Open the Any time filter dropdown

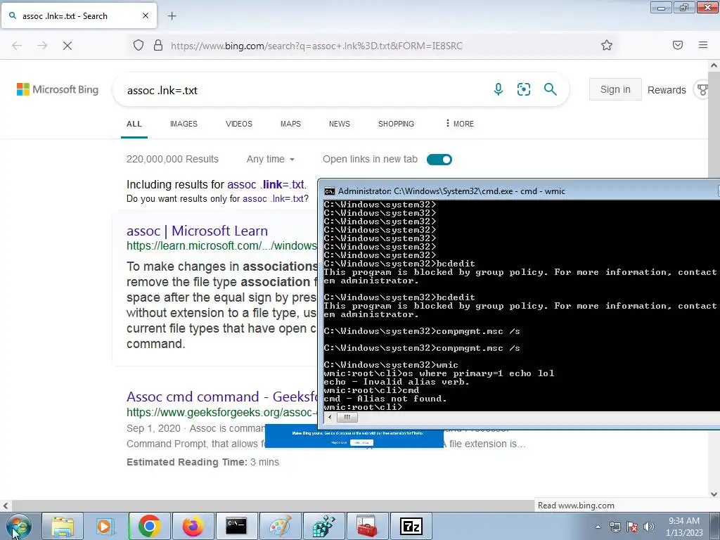click(x=271, y=160)
